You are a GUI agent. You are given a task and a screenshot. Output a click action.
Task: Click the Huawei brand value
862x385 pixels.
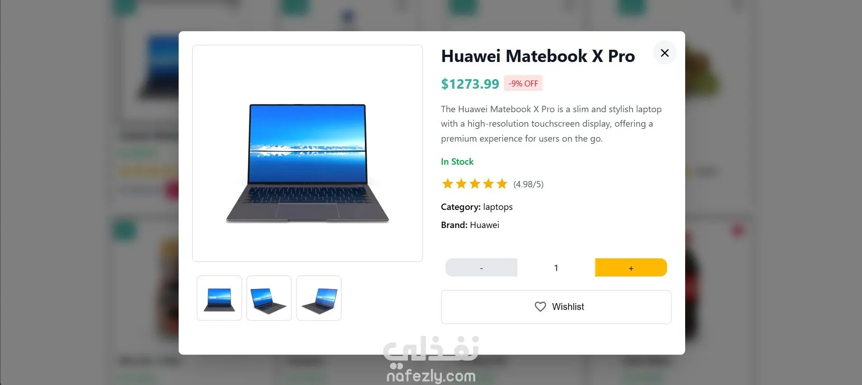(x=484, y=225)
